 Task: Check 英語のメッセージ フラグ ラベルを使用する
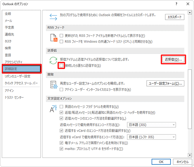point(61,107)
